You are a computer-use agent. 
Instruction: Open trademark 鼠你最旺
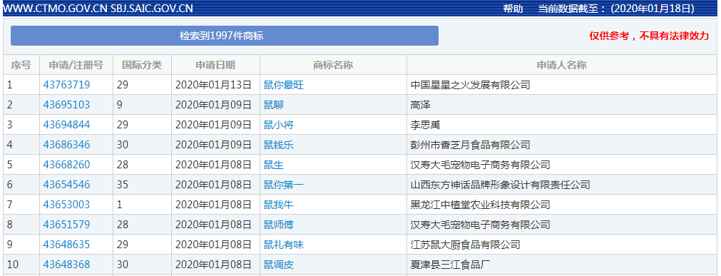pos(284,85)
